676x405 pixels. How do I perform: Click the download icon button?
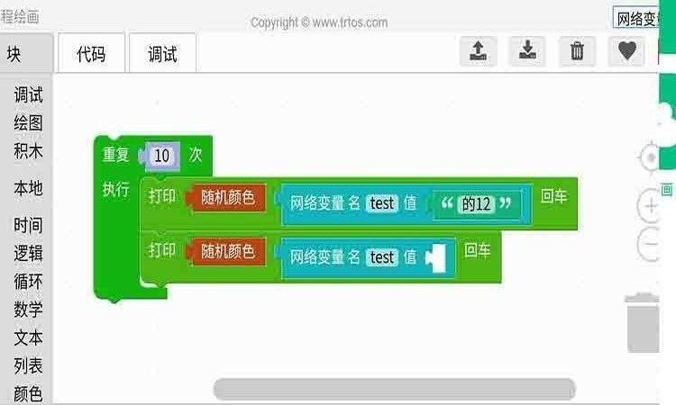click(x=527, y=51)
